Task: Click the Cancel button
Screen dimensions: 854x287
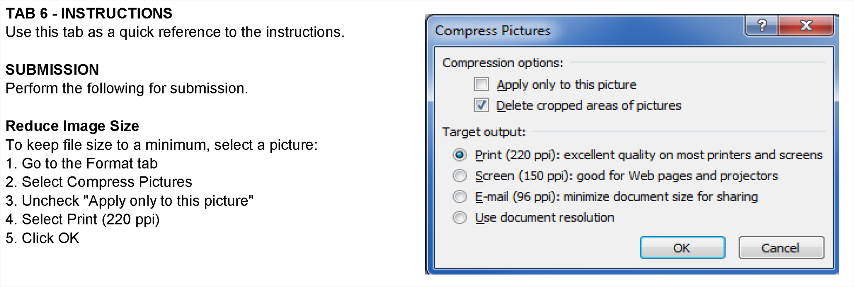Action: [x=781, y=248]
